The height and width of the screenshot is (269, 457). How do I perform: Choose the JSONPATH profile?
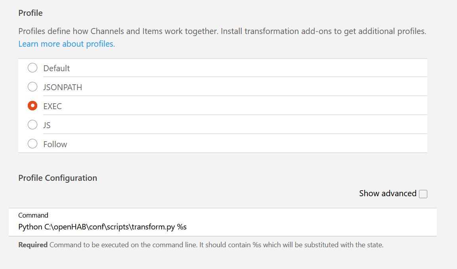coord(33,87)
